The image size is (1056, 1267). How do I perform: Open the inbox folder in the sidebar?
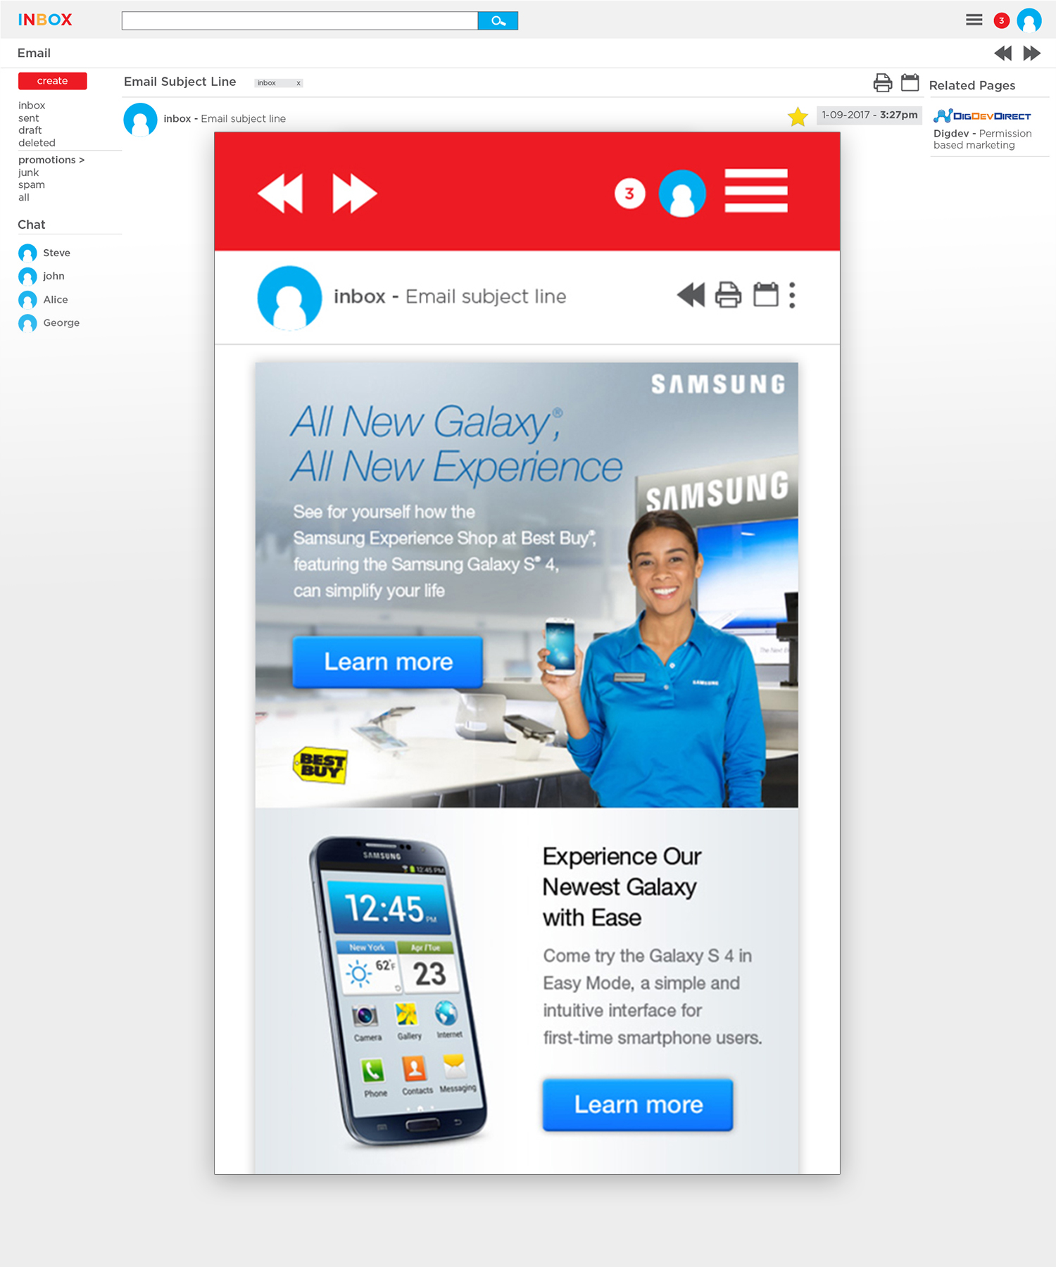click(x=32, y=106)
